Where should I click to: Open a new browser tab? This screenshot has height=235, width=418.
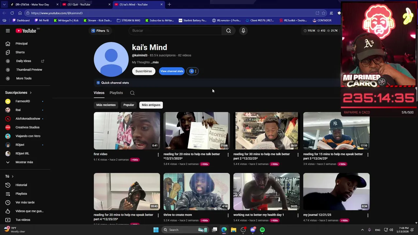click(x=169, y=5)
